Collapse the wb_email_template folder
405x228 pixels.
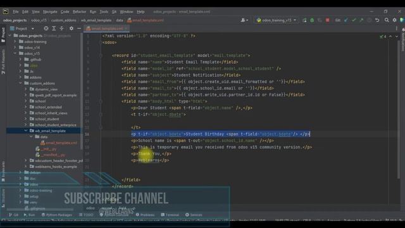tap(26, 131)
